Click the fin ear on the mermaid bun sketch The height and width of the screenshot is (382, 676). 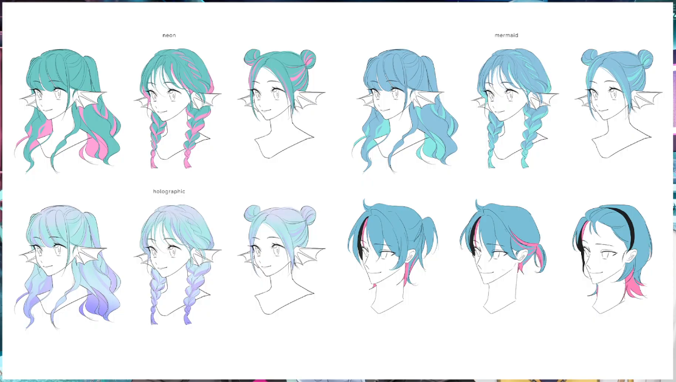point(649,97)
